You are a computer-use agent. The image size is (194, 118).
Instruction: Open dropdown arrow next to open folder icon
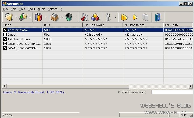click(16, 17)
